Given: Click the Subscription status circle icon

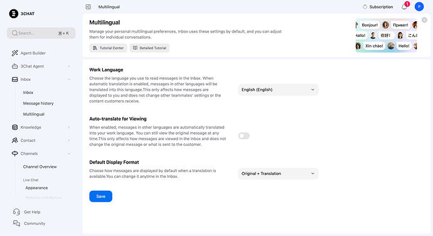Looking at the screenshot, I should pyautogui.click(x=365, y=7).
